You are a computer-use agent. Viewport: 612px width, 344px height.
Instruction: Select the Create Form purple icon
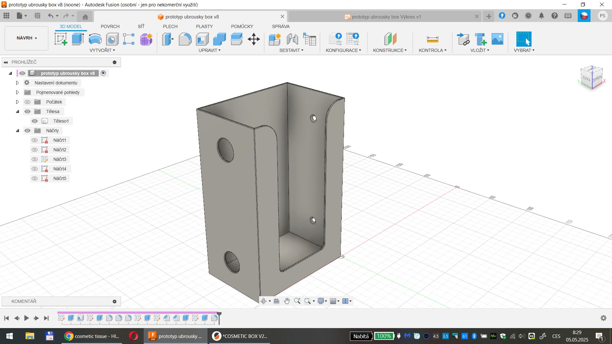146,39
